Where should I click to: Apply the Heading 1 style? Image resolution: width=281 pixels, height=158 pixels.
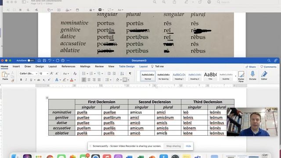179,76
